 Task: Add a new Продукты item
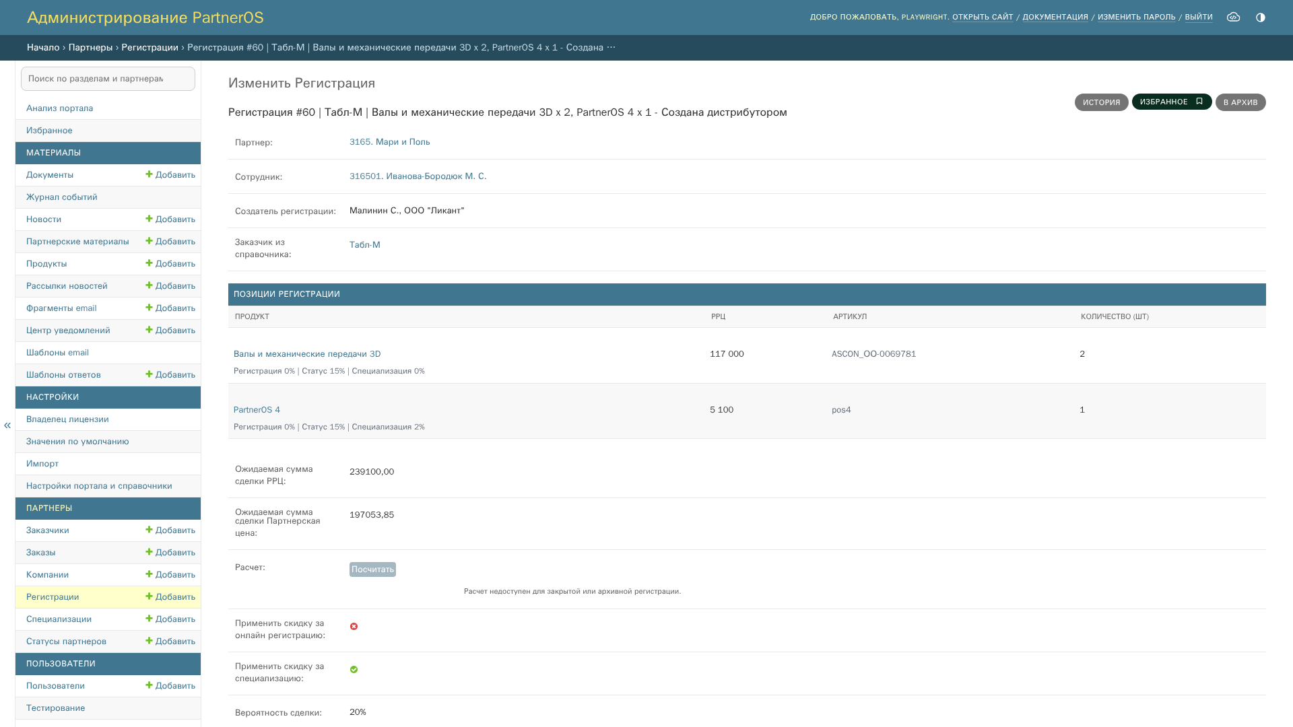(170, 264)
